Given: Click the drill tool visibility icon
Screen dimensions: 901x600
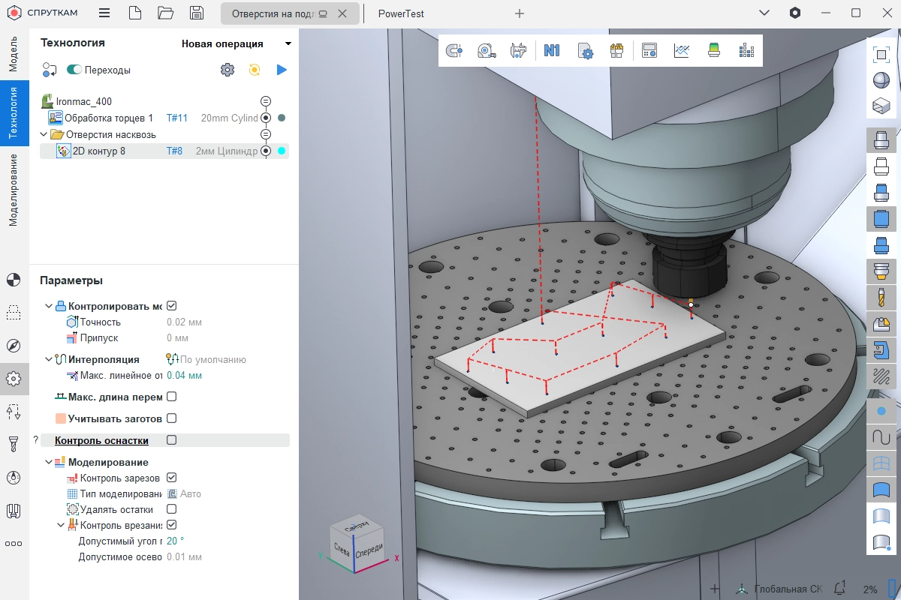Looking at the screenshot, I should click(x=881, y=296).
